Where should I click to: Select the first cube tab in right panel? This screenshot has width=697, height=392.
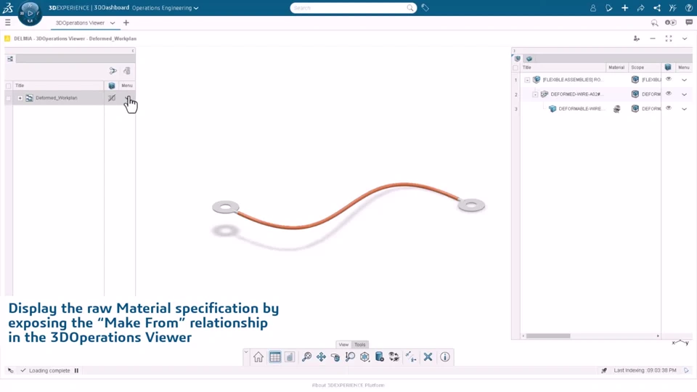point(518,59)
